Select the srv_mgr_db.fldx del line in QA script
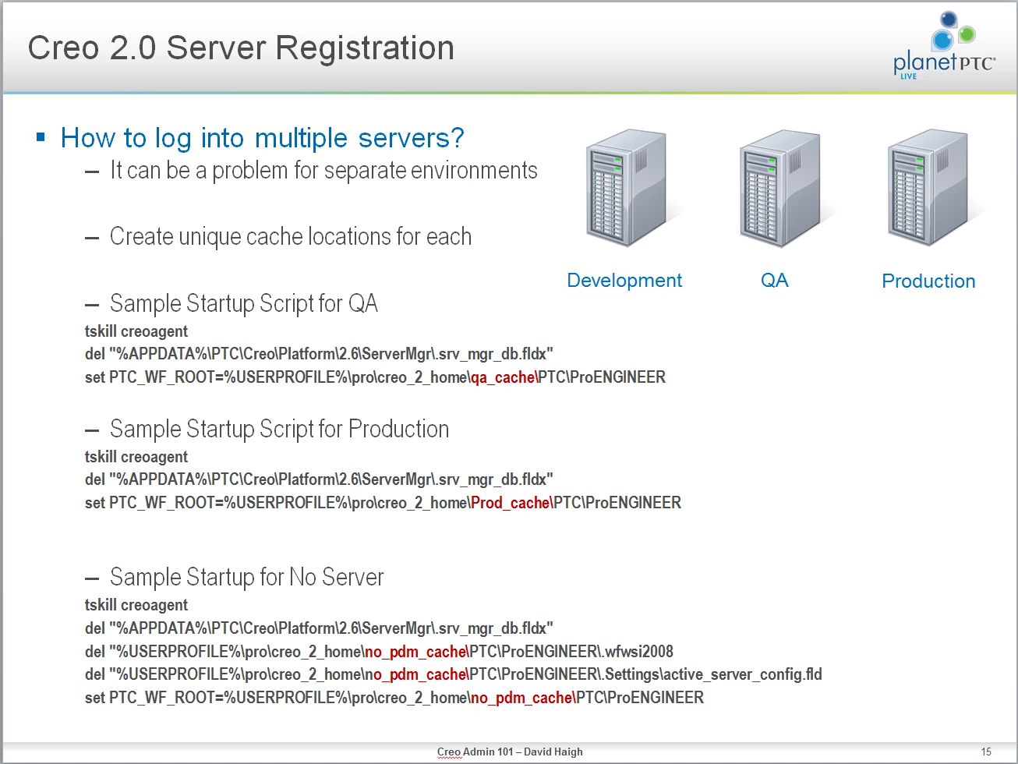Screen dimensions: 1018x764 click(319, 354)
